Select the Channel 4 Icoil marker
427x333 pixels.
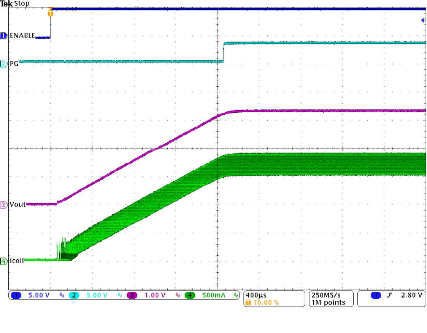pyautogui.click(x=3, y=261)
